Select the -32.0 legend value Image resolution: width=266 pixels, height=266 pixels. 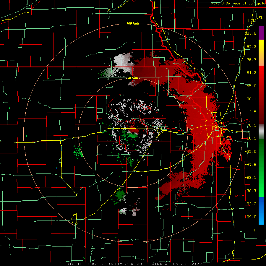pos(251,152)
